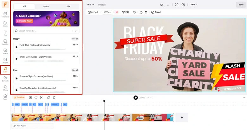The width and height of the screenshot is (247, 130).
Task: Switch to the Music tab
Action: click(x=46, y=6)
